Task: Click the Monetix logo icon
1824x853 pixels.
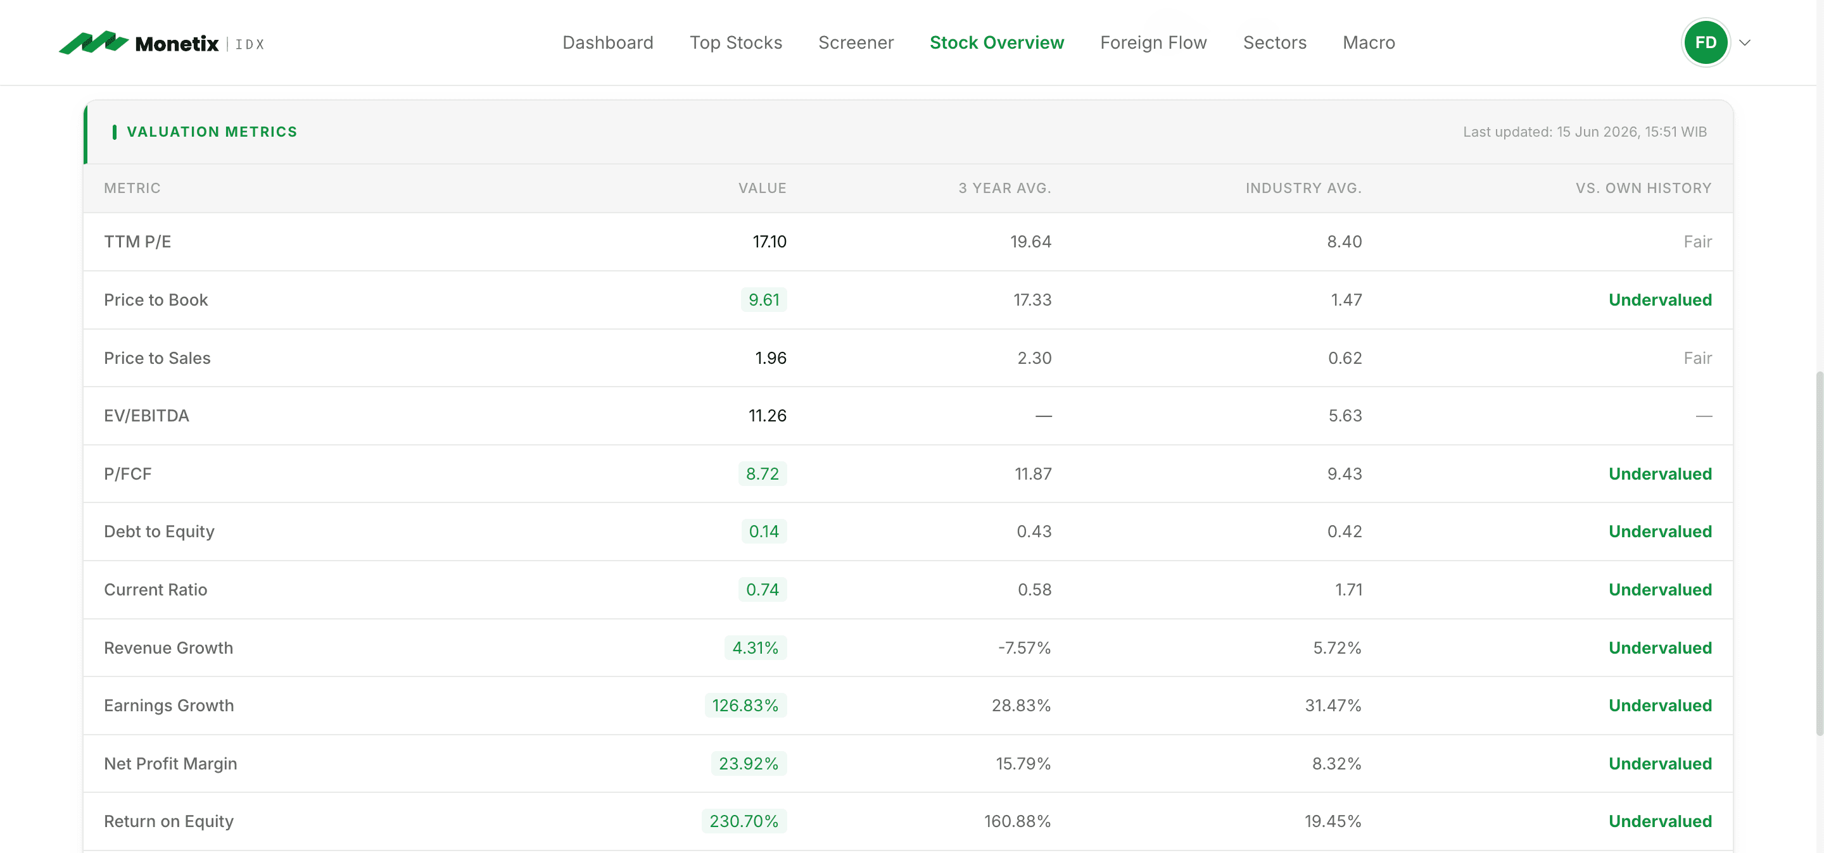Action: (94, 42)
